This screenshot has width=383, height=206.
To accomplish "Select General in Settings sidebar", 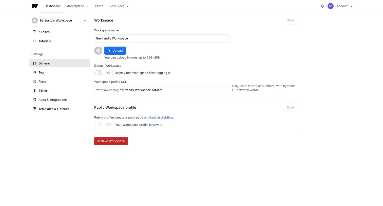I will (x=60, y=63).
